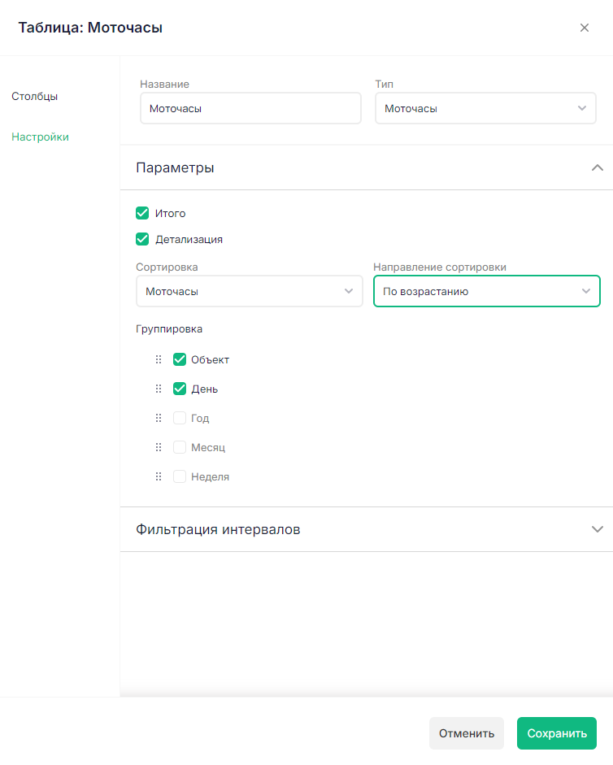
Task: Click drag handle beside Год grouping
Action: [159, 418]
